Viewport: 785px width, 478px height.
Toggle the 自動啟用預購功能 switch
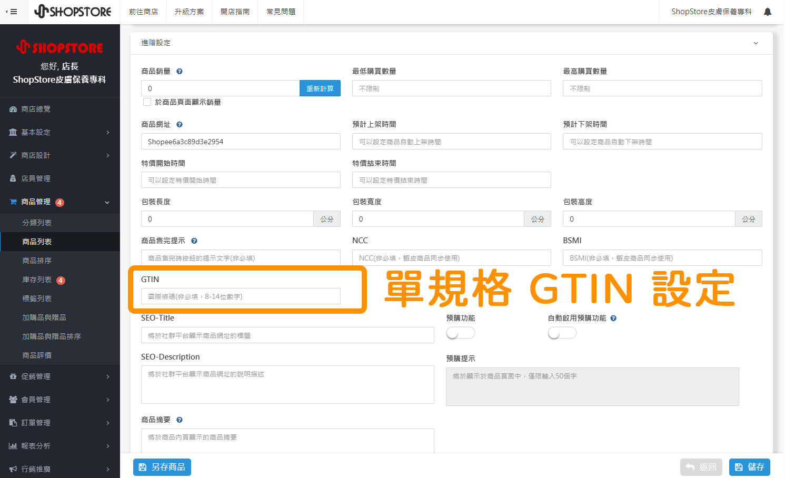click(x=562, y=333)
